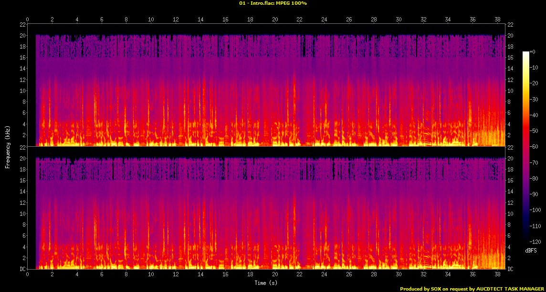Click the "Time (s)" label below the spectrogram
The height and width of the screenshot is (292, 546).
tap(266, 283)
